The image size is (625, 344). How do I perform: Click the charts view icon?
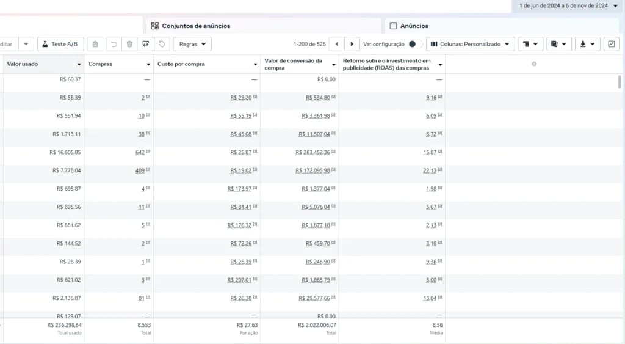[612, 44]
